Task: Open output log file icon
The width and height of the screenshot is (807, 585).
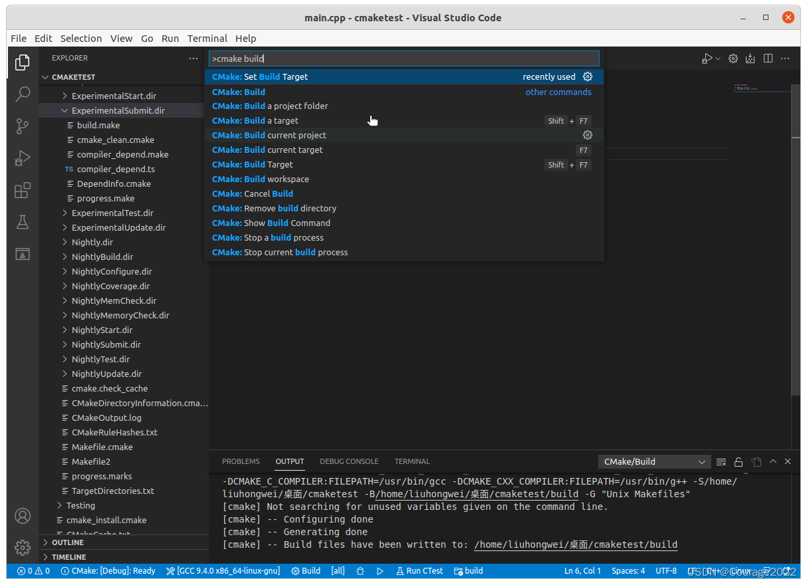Action: pos(756,461)
